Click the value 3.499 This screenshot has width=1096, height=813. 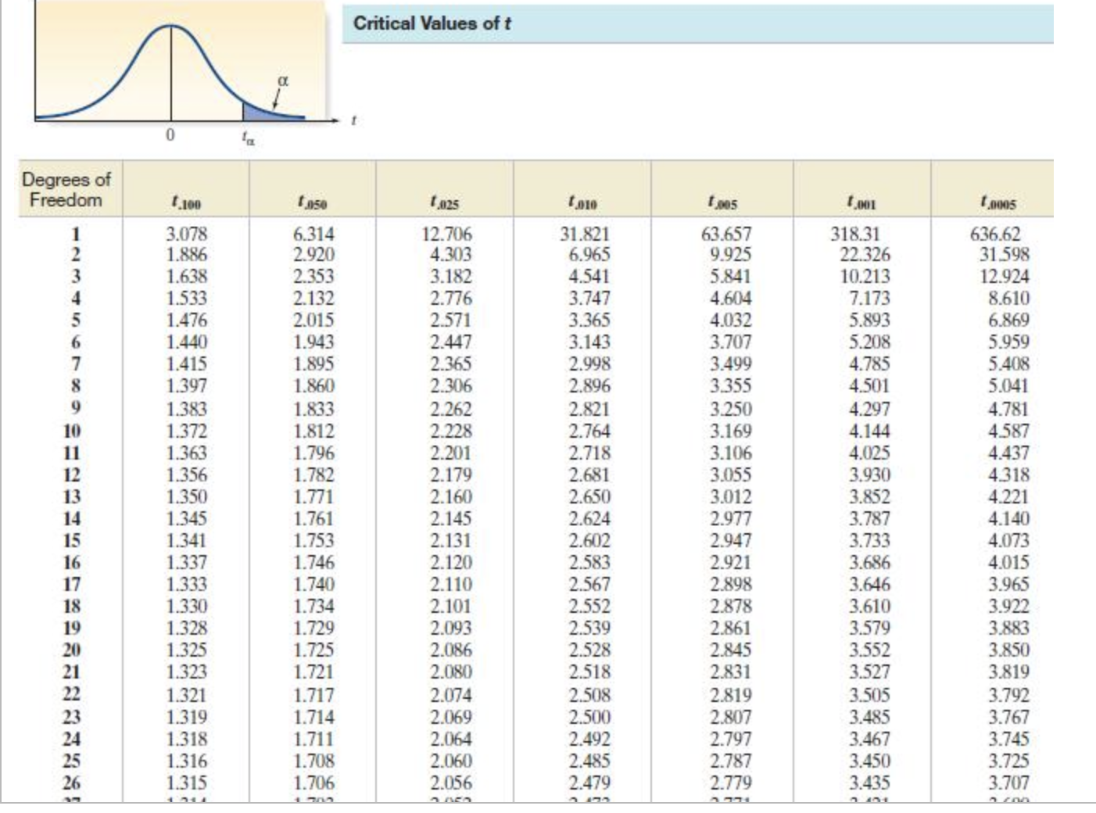[731, 364]
